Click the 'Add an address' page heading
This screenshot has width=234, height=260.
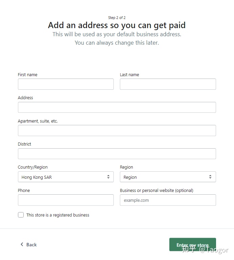(117, 25)
